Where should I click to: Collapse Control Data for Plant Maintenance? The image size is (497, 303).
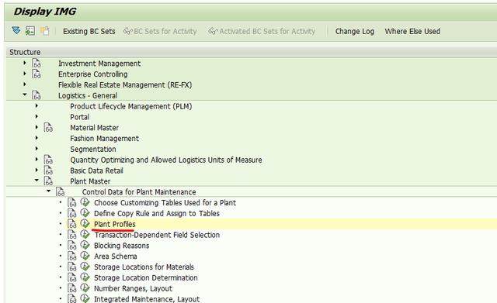click(x=48, y=191)
